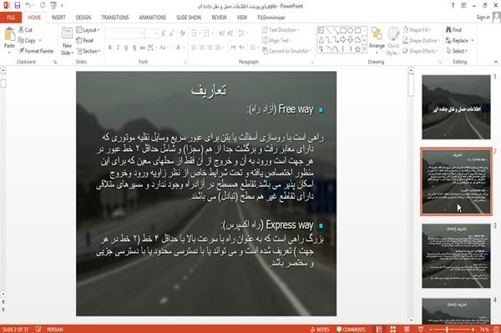Click the Copy icon
The image size is (501, 333).
click(21, 41)
